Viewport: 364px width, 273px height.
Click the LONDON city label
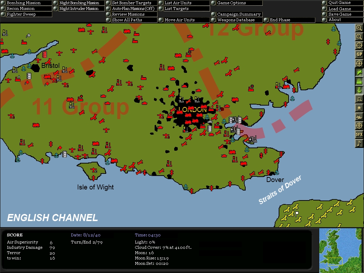tap(193, 109)
